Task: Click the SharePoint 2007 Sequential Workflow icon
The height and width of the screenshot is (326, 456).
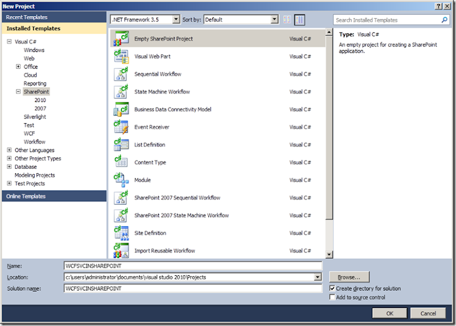Action: click(121, 198)
